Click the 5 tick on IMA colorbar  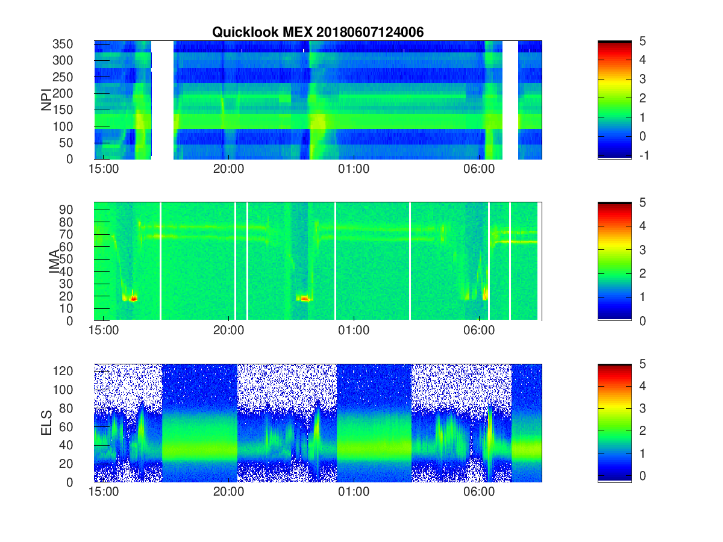(642, 203)
